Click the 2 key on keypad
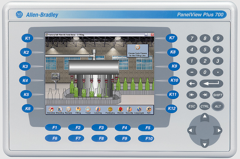The width and height of the screenshot is (240, 159). pyautogui.click(x=205, y=61)
